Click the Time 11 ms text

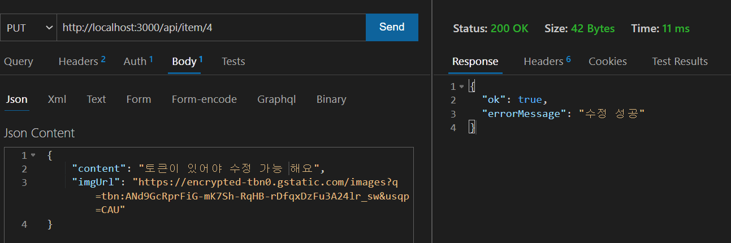(x=660, y=28)
